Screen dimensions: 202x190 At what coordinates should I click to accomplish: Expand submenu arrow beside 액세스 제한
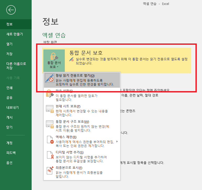click(x=117, y=142)
